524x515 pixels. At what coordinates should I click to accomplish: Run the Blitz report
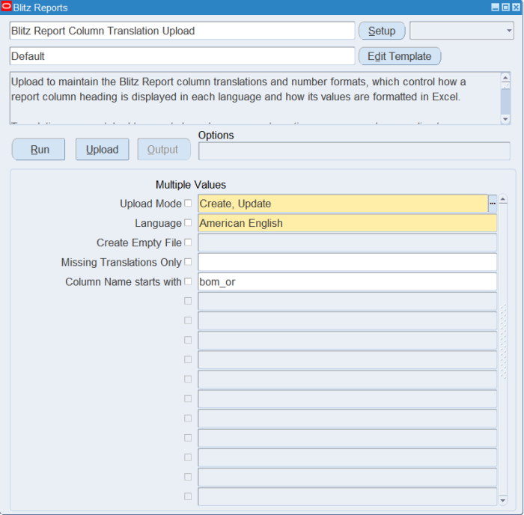39,150
